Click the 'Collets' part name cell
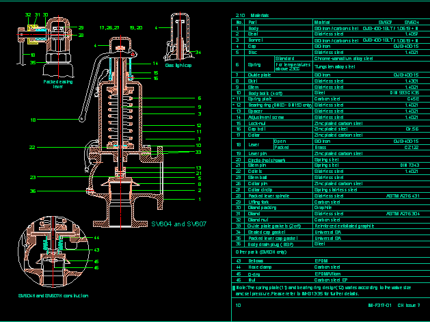430x322 pixels. (255, 172)
